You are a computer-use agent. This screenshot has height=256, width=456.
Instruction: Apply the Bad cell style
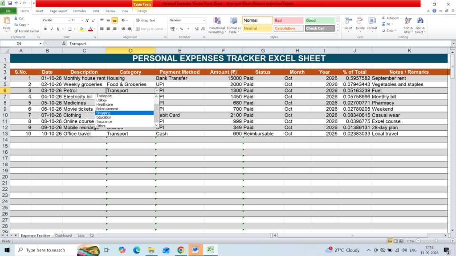pos(289,20)
